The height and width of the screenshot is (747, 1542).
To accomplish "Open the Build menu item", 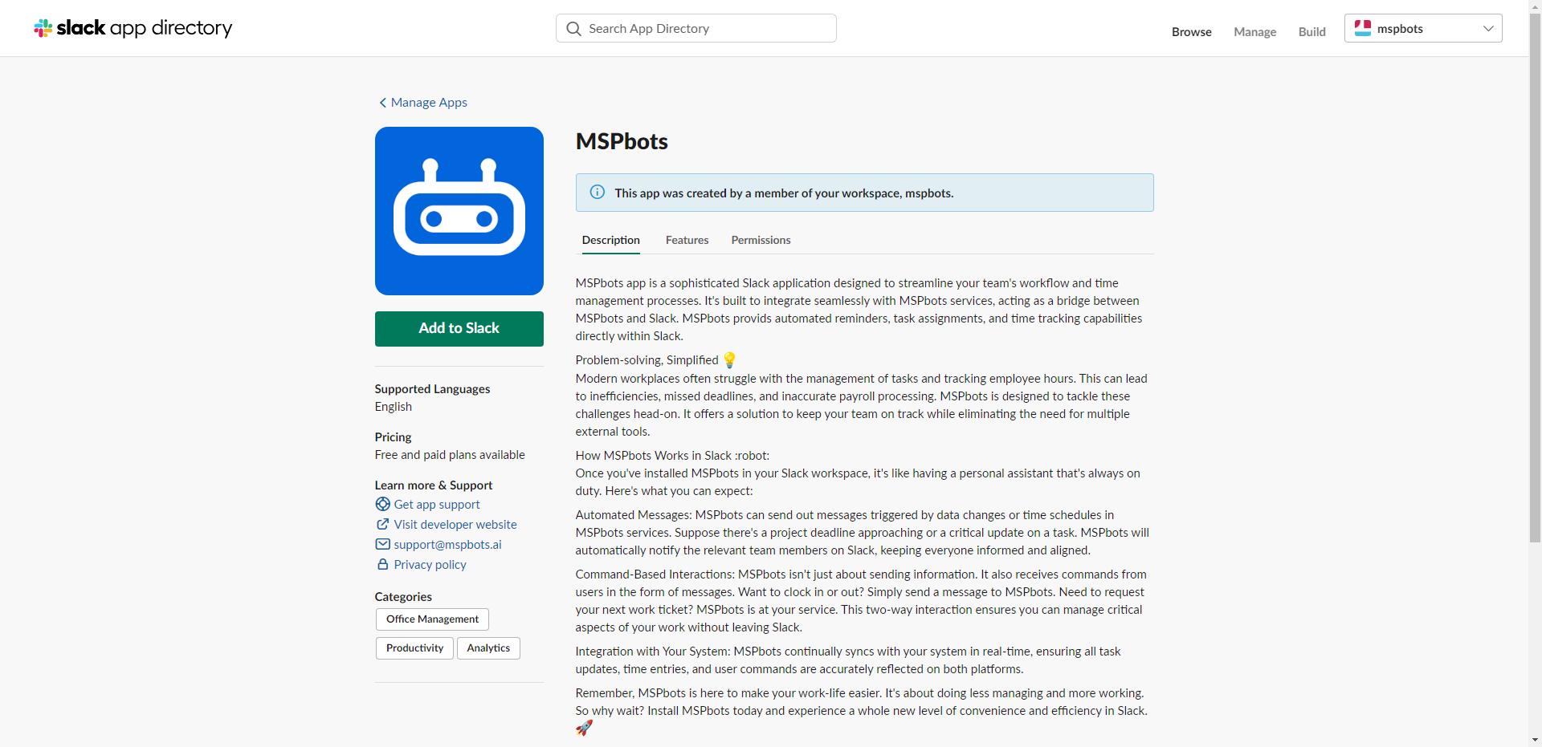I will click(1312, 32).
